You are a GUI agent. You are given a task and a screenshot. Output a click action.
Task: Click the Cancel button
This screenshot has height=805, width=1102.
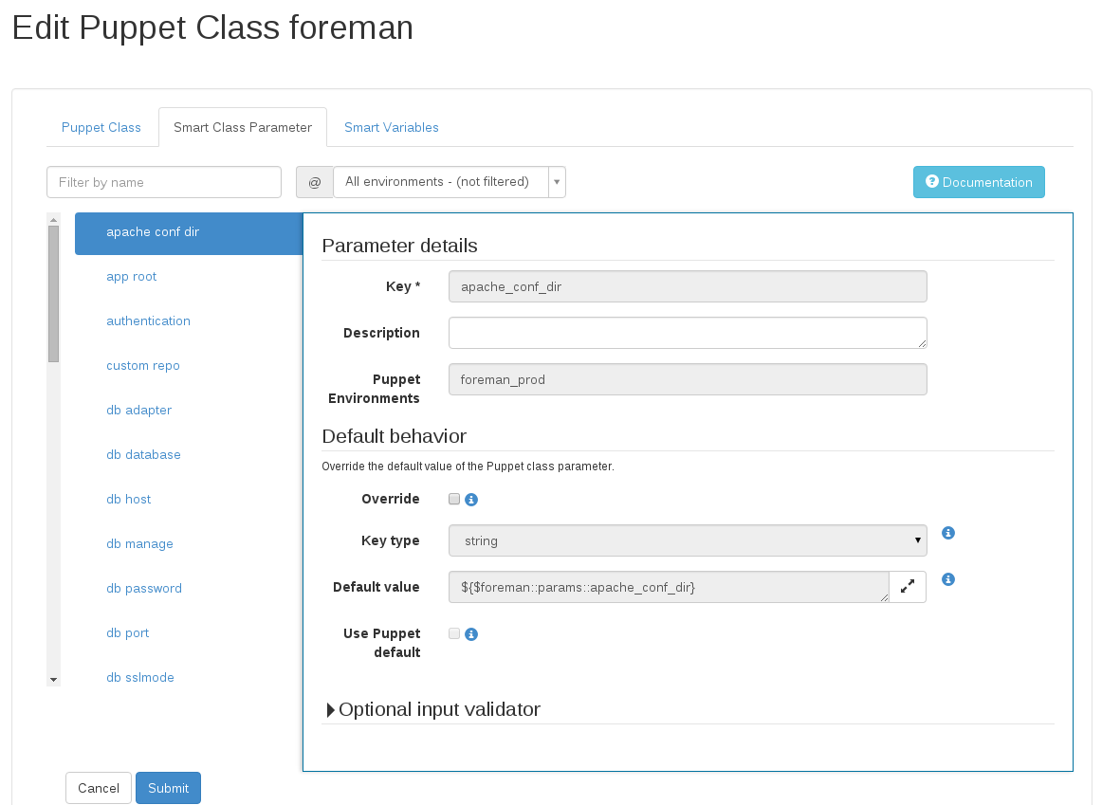tap(99, 788)
